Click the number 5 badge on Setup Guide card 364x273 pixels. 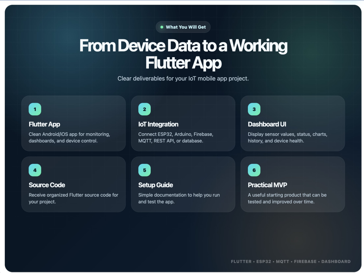tap(145, 170)
